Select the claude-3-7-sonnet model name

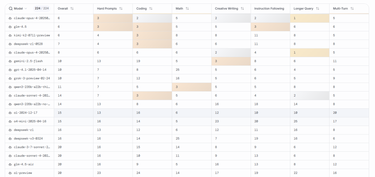(32, 147)
